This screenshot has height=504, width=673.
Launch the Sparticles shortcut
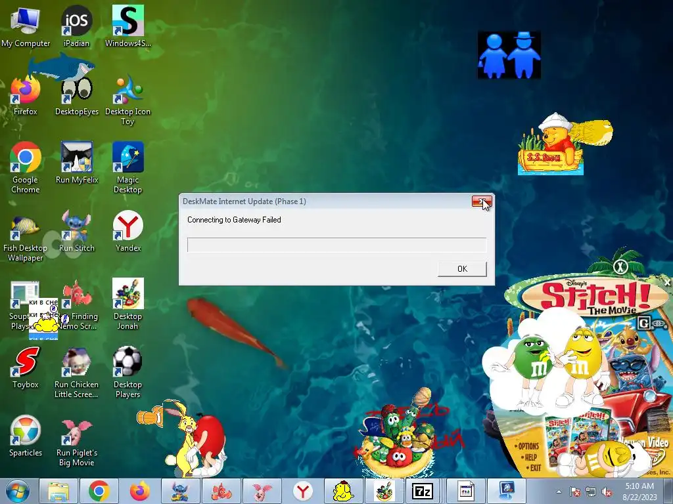point(26,436)
